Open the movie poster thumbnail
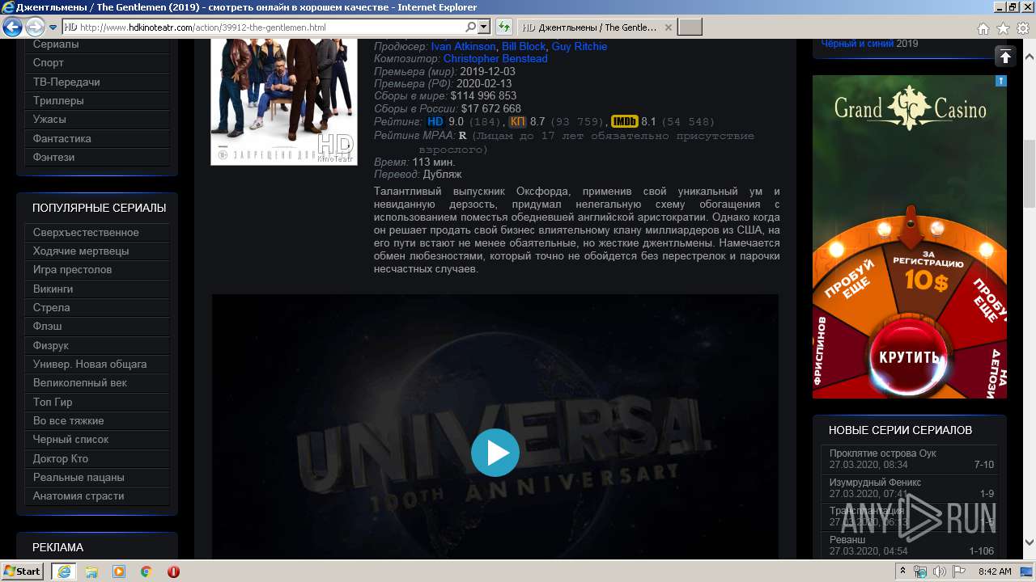1036x582 pixels. coord(284,100)
